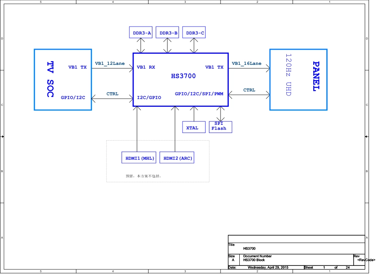Select the Chinese reserved note text

[x=144, y=176]
